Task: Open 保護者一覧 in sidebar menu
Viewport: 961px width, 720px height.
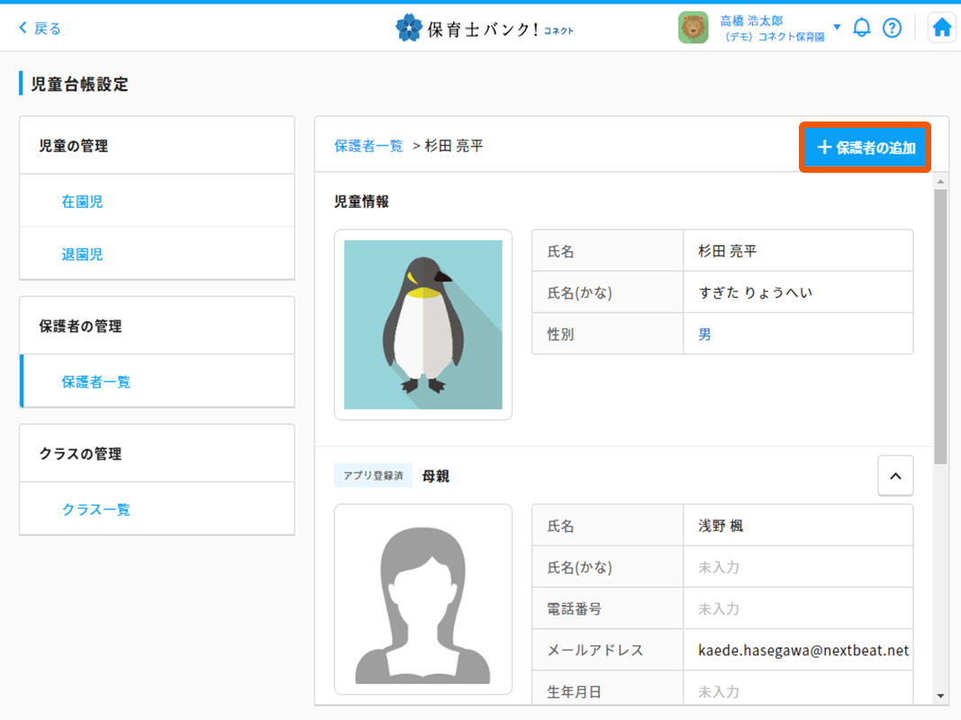Action: 95,382
